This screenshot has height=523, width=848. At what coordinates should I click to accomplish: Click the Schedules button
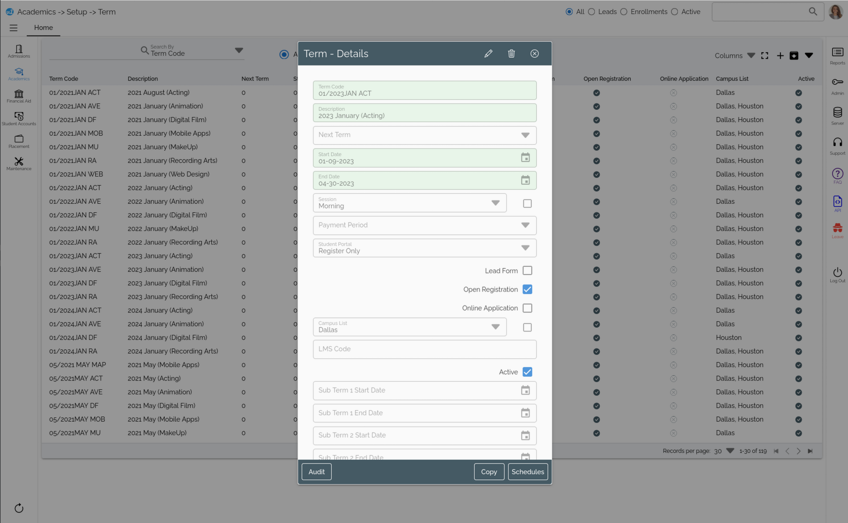tap(528, 472)
